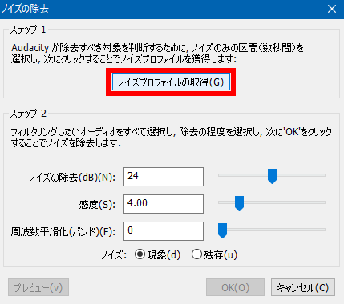Click the プレビュー(v) button

coord(38,287)
